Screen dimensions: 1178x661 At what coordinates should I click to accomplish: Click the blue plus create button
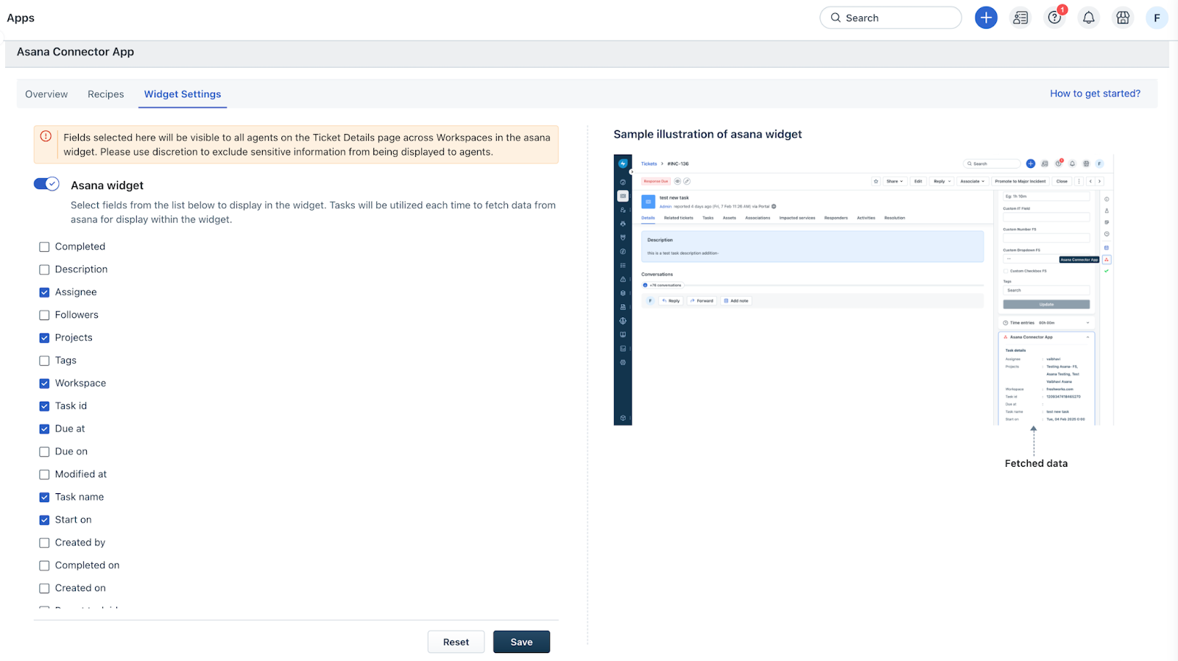[986, 18]
